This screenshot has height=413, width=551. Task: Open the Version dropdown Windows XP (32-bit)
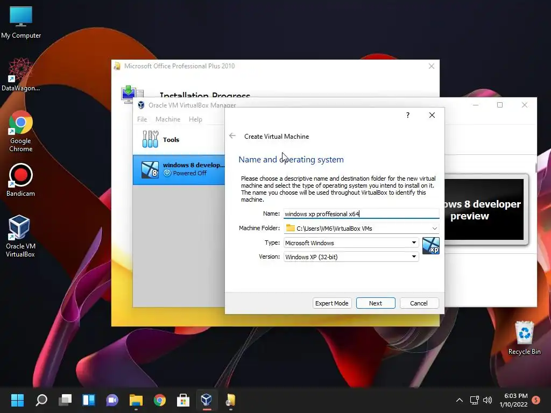click(x=351, y=257)
